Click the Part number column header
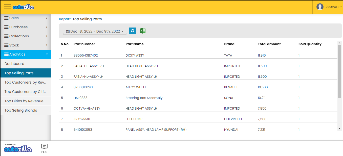 pos(84,44)
